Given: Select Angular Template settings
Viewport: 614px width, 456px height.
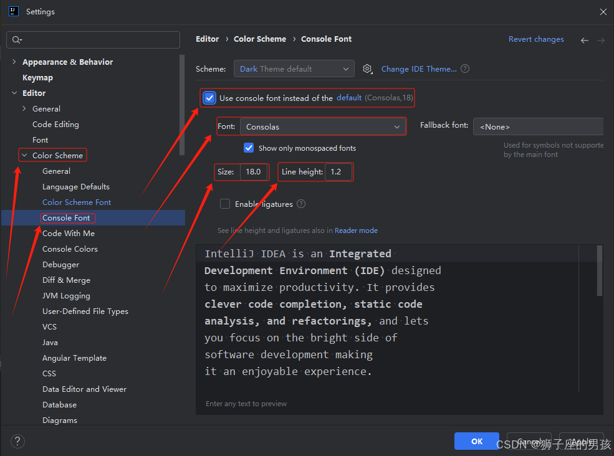Looking at the screenshot, I should pyautogui.click(x=74, y=358).
